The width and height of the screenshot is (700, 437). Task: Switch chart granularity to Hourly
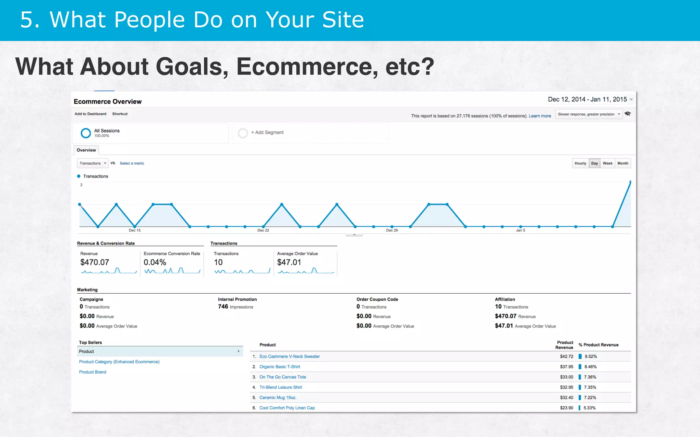[580, 163]
